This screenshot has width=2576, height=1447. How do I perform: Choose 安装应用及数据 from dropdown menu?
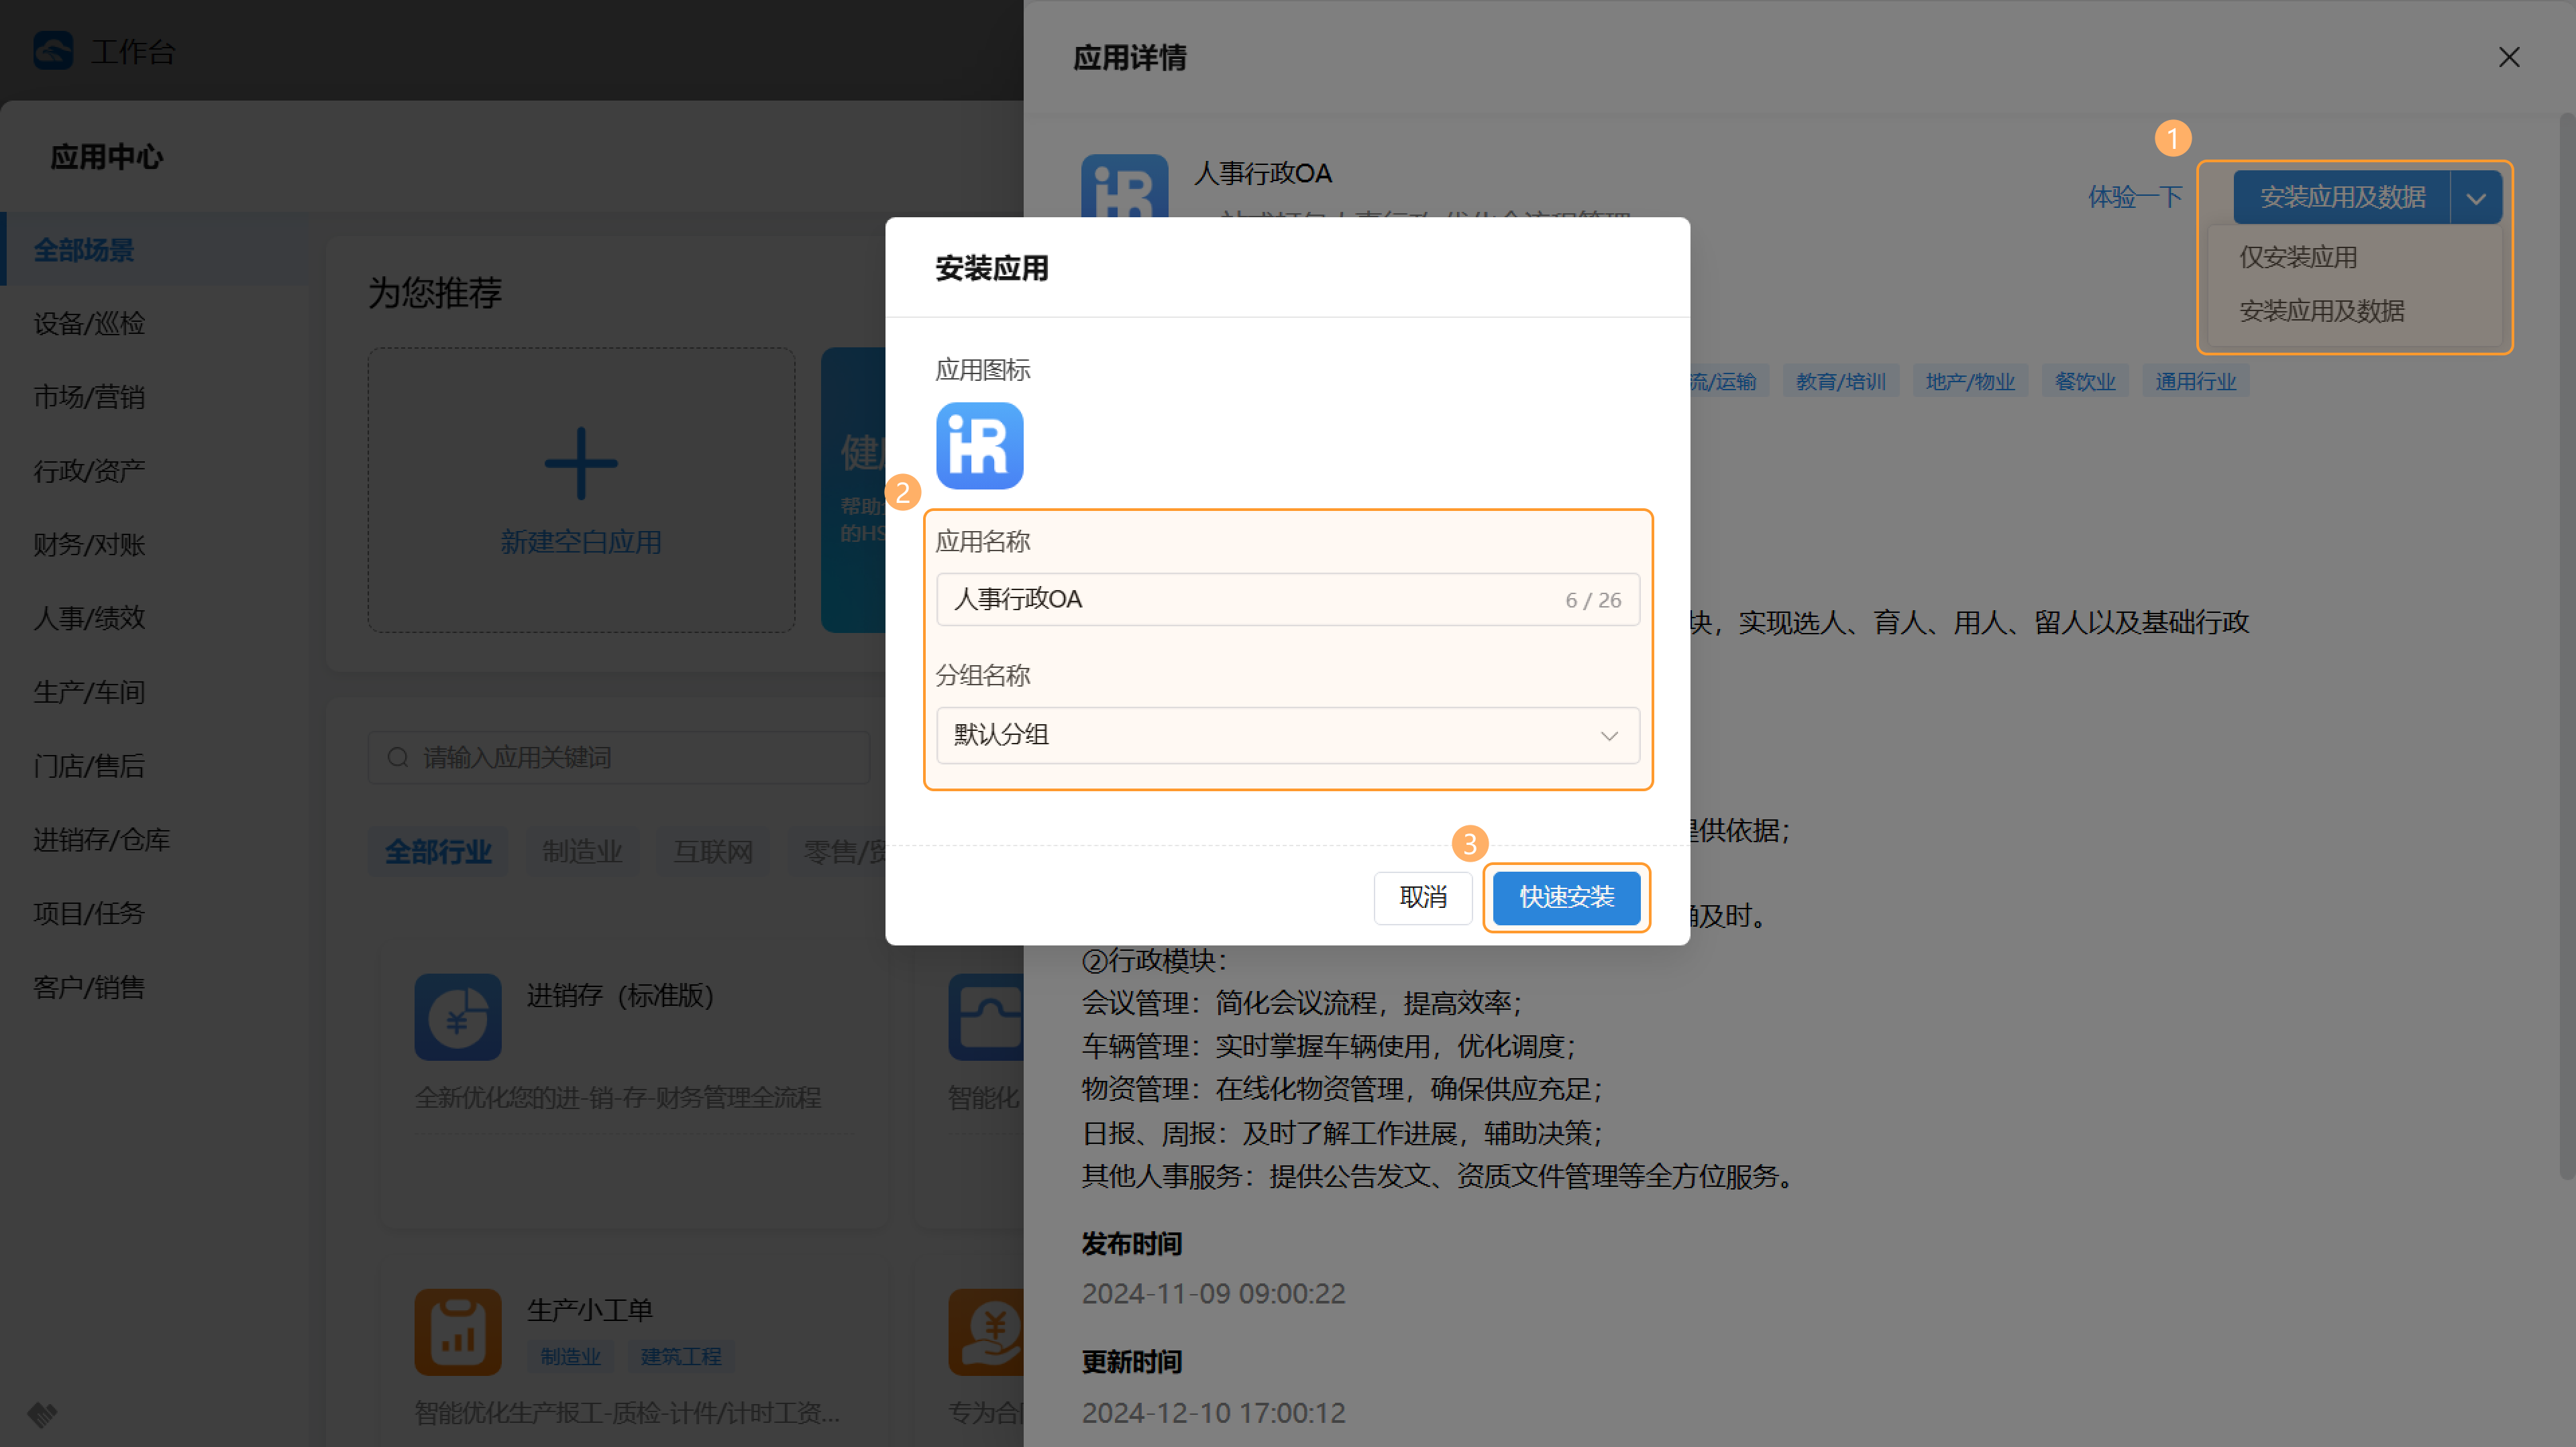click(2322, 310)
